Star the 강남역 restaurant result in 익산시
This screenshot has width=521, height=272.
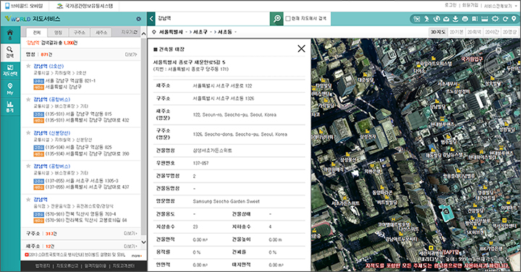point(28,199)
